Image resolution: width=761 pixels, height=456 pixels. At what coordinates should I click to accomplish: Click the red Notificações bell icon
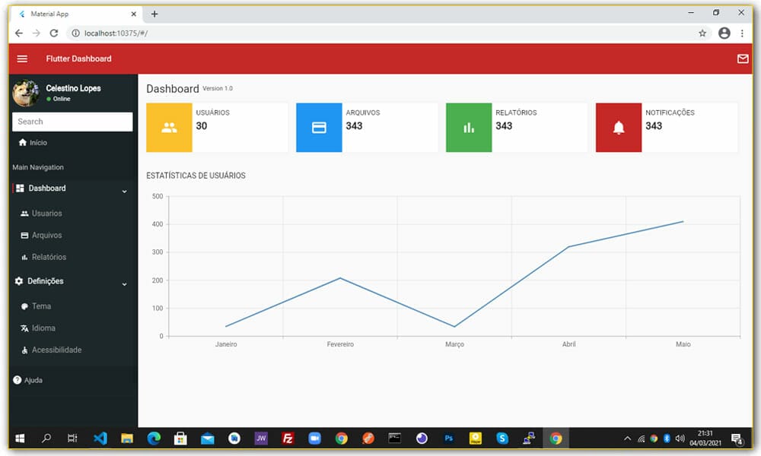point(619,127)
